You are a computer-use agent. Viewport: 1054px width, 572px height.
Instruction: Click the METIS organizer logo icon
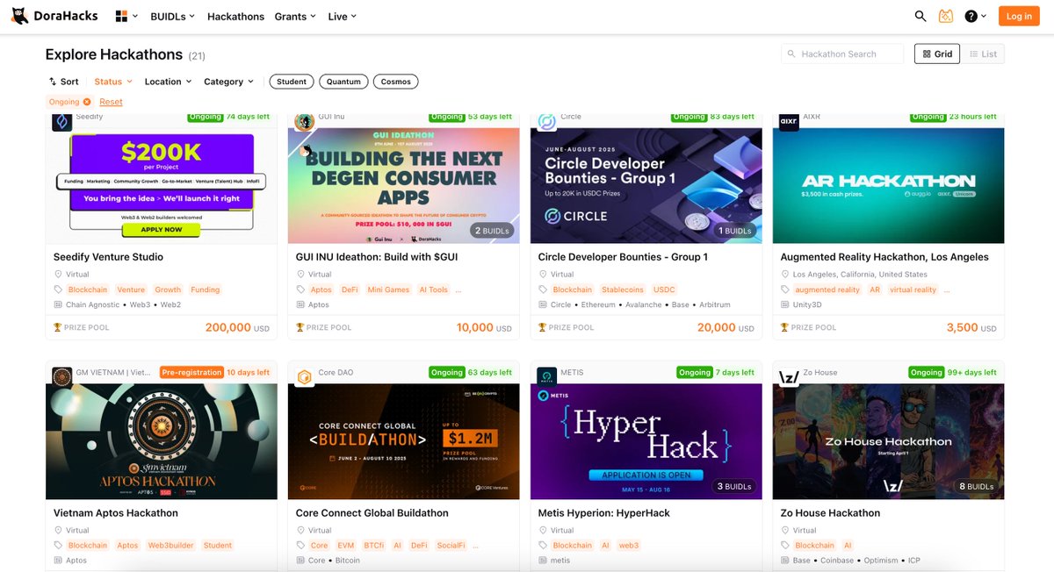pos(546,377)
